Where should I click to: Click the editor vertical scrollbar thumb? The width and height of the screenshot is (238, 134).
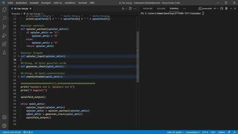[x=138, y=57]
